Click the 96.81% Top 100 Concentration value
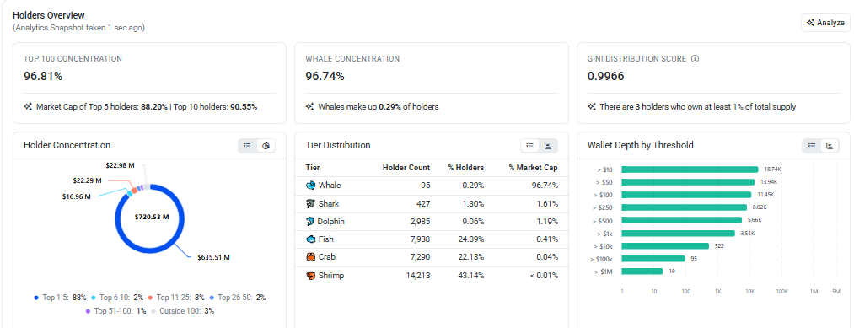This screenshot has width=854, height=328. tap(43, 76)
